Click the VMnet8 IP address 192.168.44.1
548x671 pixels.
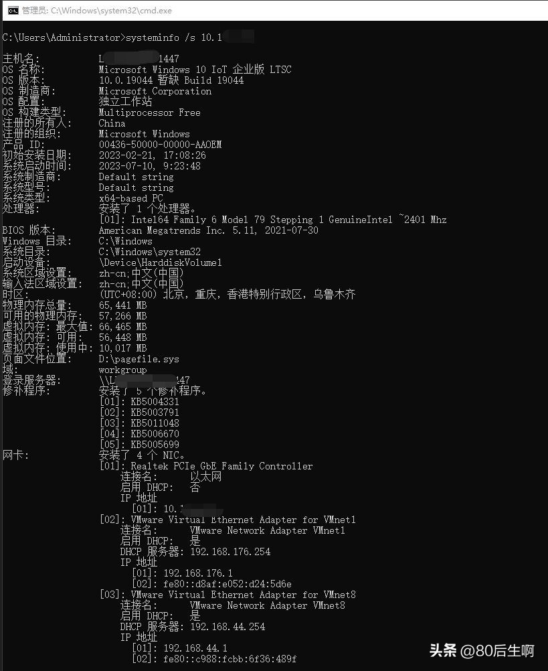click(195, 648)
